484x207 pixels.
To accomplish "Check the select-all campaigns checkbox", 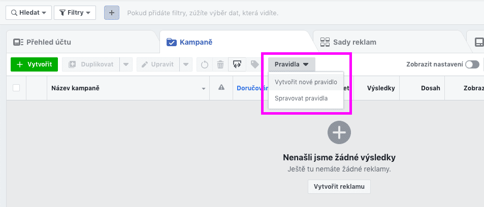I will pos(16,88).
